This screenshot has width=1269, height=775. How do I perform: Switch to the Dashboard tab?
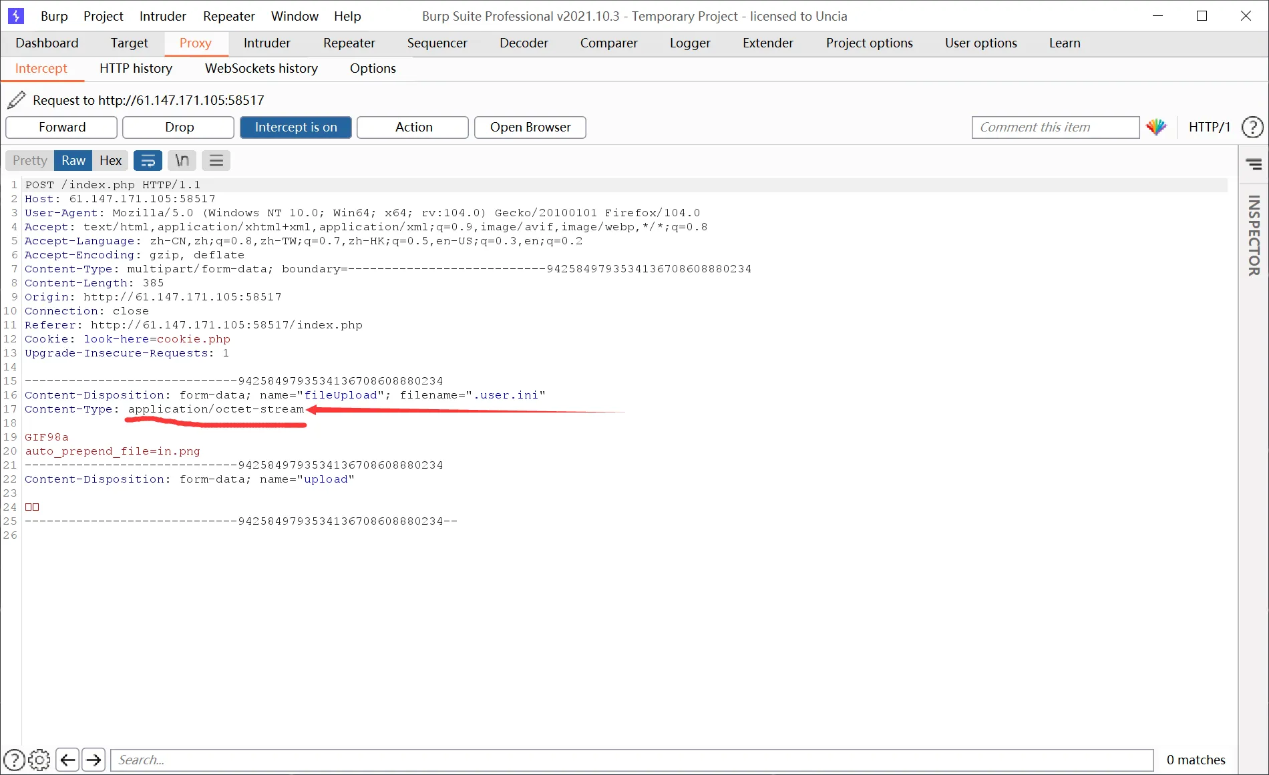(x=47, y=43)
